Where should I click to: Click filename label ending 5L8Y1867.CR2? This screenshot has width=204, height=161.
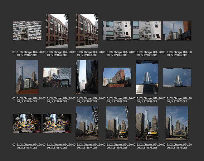[87, 100]
